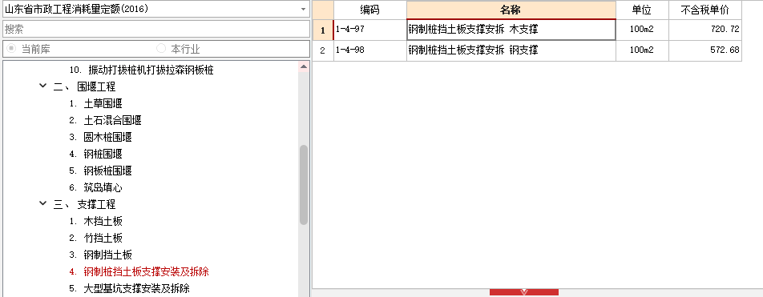Select 2. 土石混合围堰 in the tree
Screen dimensions: 763x297
pos(105,120)
